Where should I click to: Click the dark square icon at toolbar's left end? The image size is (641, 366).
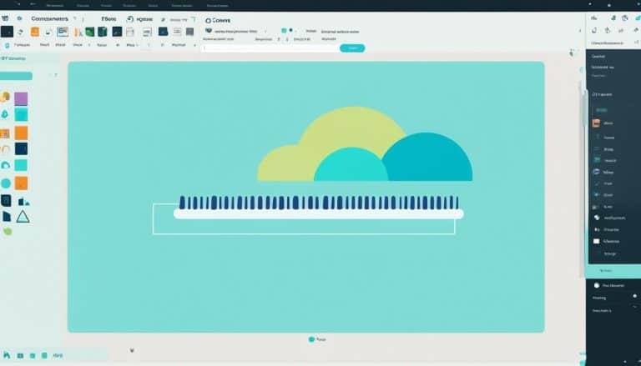coord(7,32)
